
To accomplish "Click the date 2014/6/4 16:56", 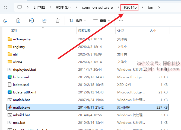I will click(x=90, y=115).
